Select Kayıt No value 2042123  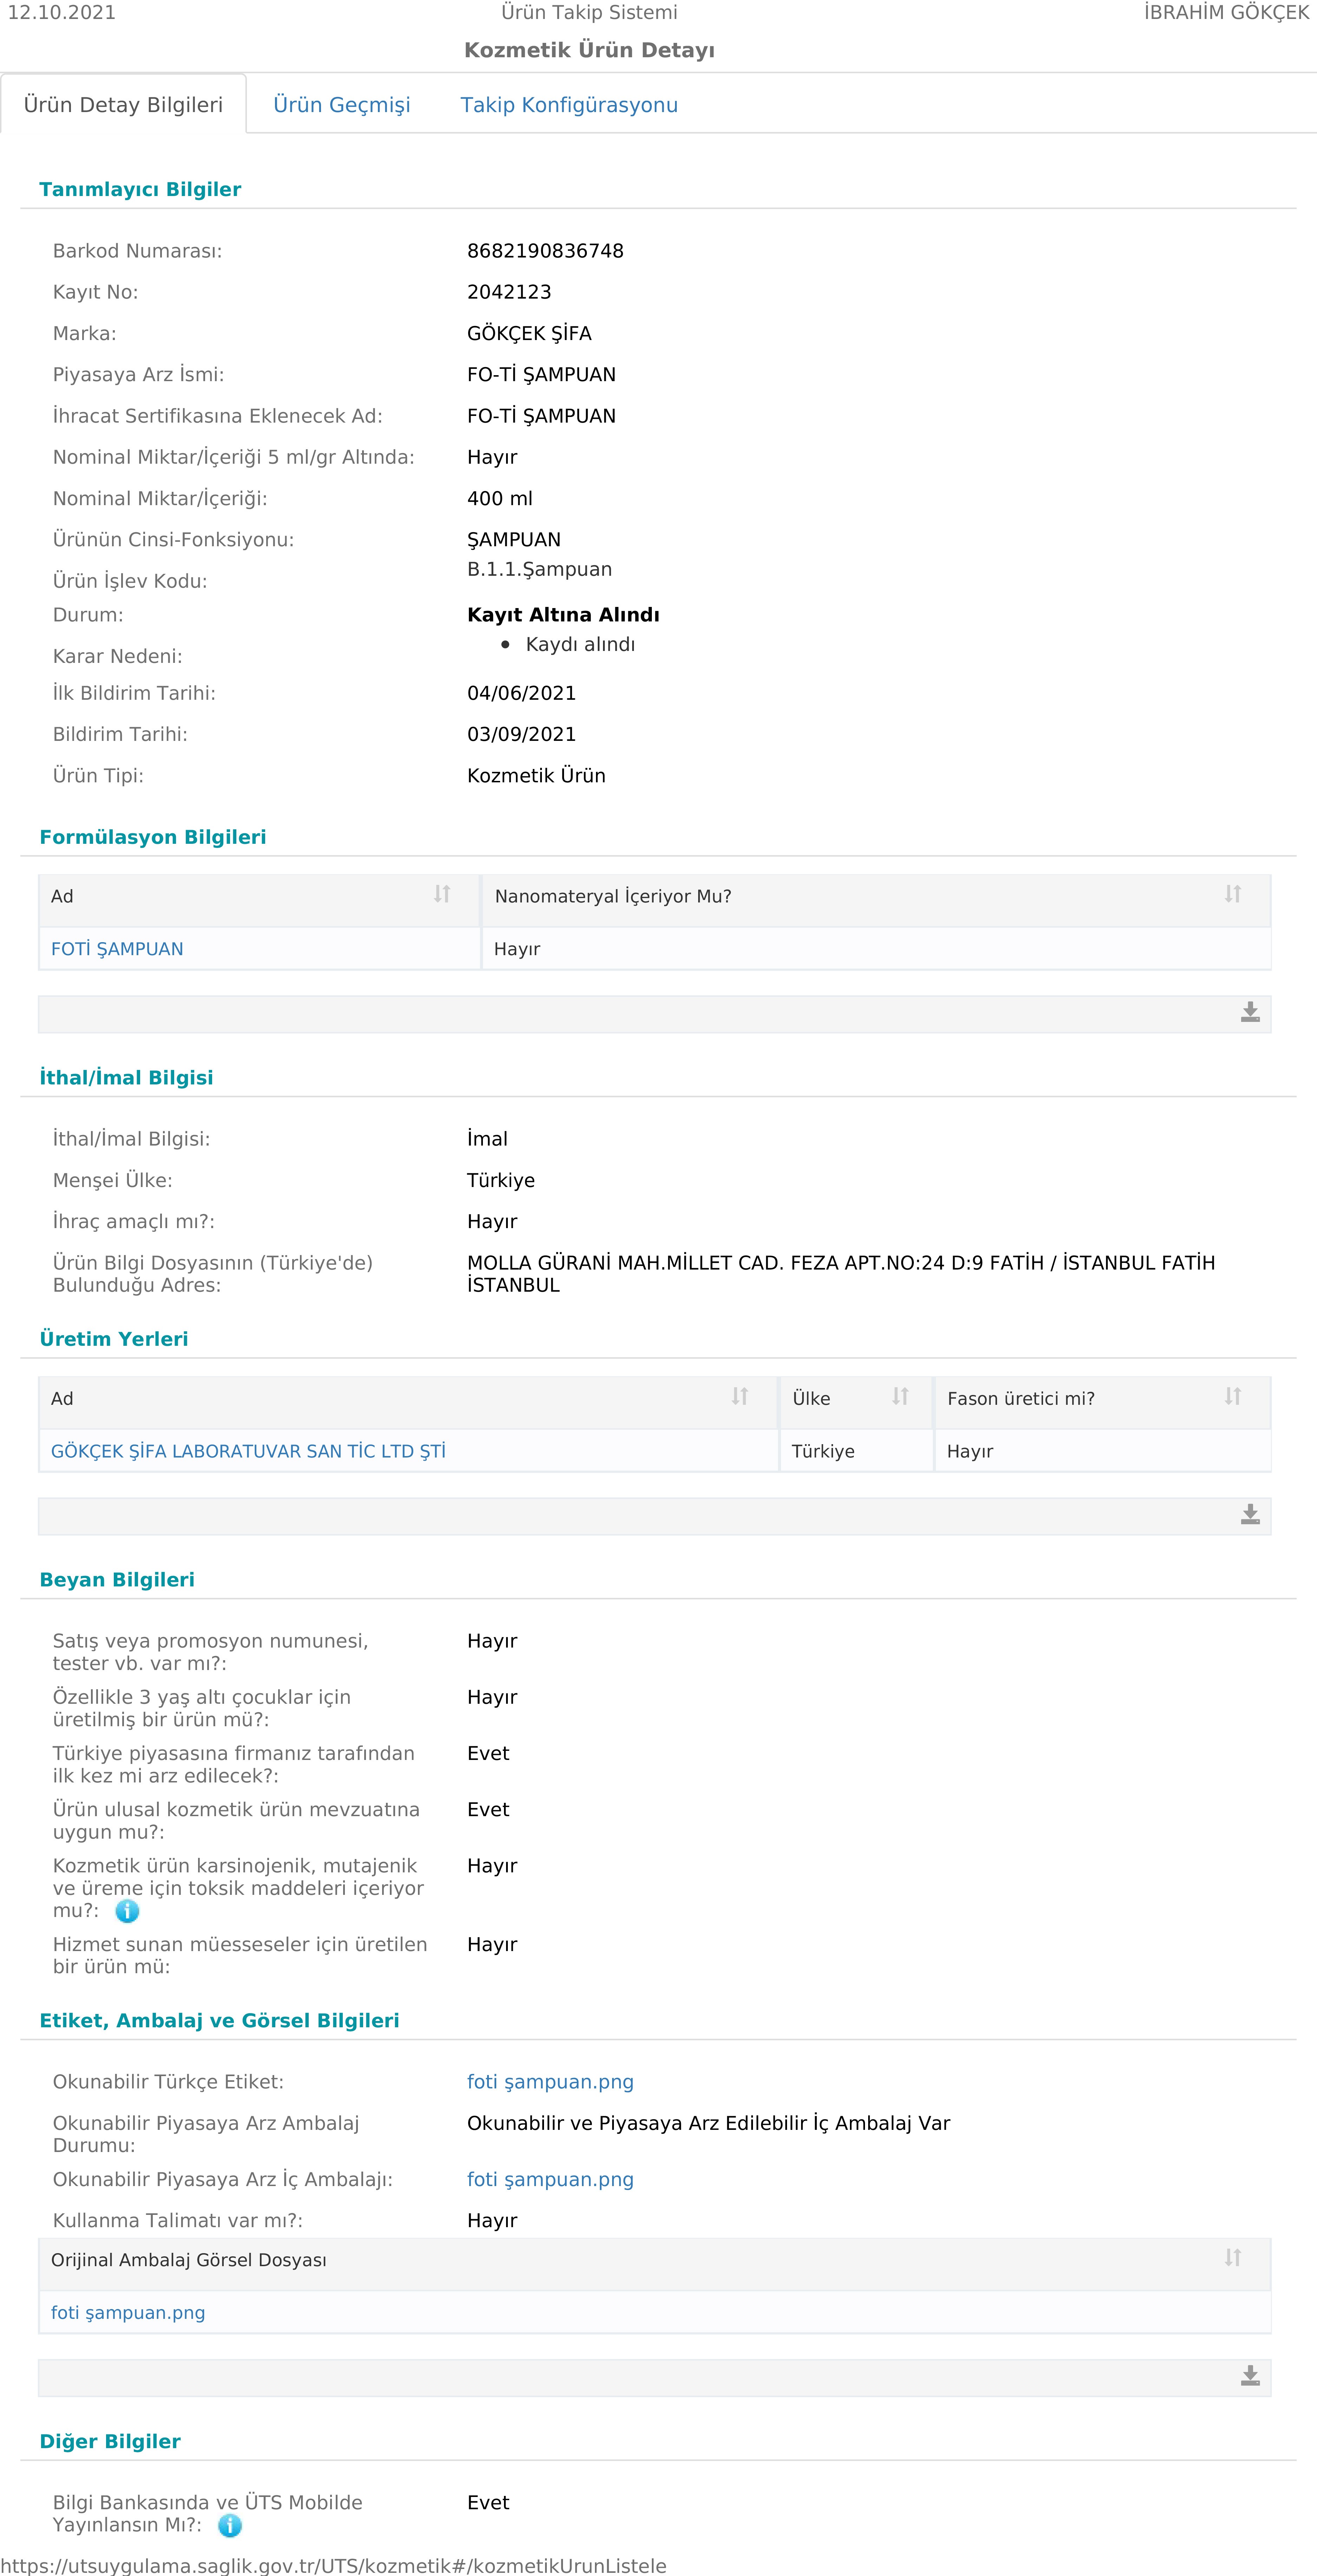[x=509, y=292]
